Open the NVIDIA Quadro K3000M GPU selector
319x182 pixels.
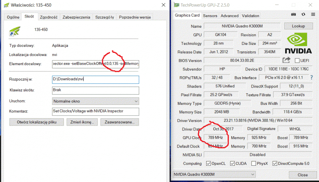[x=214, y=174]
